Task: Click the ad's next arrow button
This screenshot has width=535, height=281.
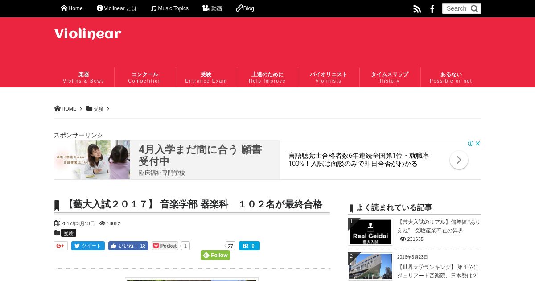Action: 459,160
